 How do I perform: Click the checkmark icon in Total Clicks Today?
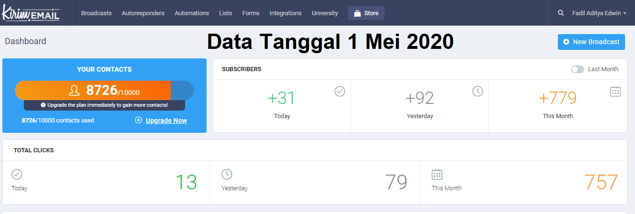(17, 174)
